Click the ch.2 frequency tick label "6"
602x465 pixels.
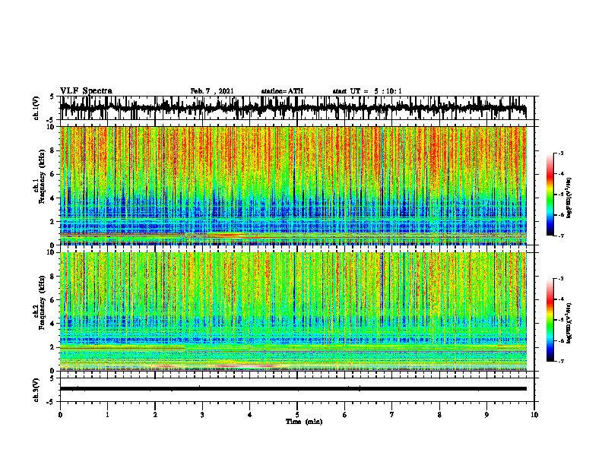click(53, 299)
